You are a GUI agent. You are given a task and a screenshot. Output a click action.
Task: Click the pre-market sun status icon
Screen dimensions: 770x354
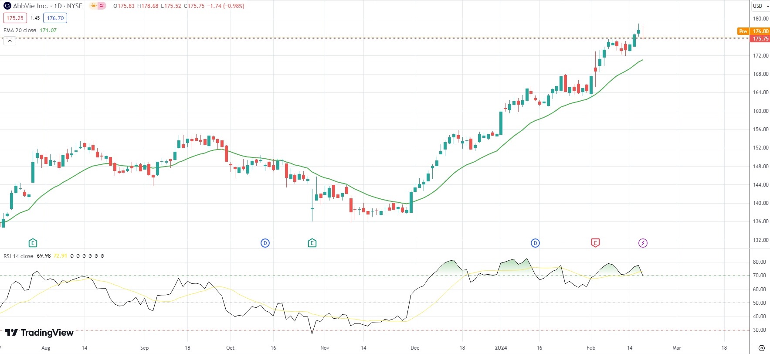(x=93, y=6)
